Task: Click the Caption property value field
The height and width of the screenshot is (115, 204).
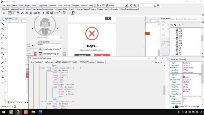Action: point(191,75)
